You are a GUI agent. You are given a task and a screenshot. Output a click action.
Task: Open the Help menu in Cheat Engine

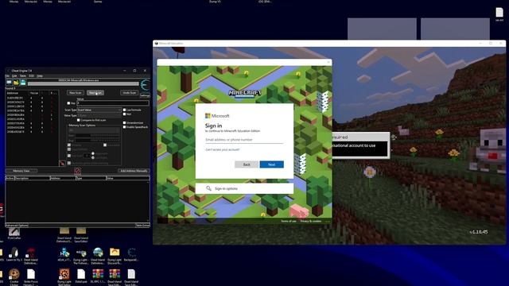coord(40,76)
